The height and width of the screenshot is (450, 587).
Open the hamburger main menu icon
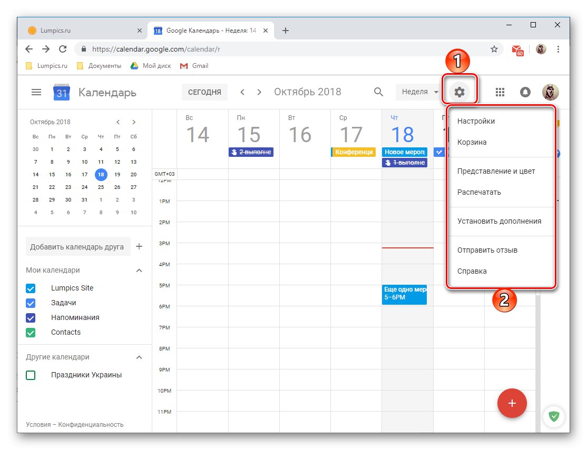pos(36,92)
